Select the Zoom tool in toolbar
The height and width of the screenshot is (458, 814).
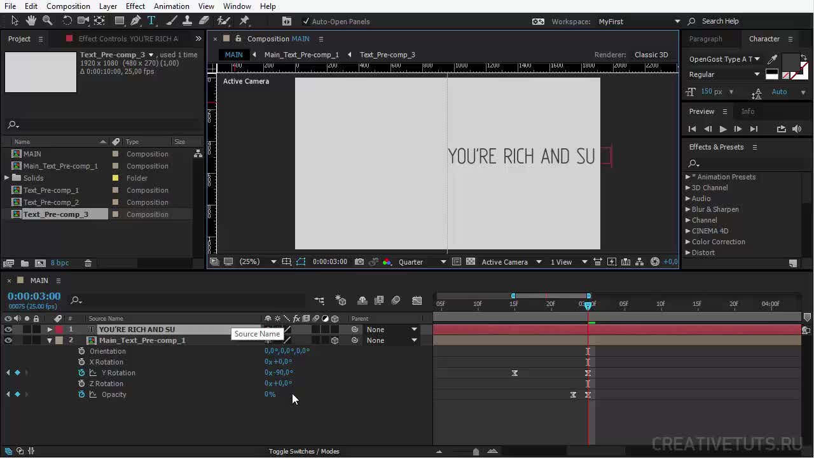[x=47, y=21]
